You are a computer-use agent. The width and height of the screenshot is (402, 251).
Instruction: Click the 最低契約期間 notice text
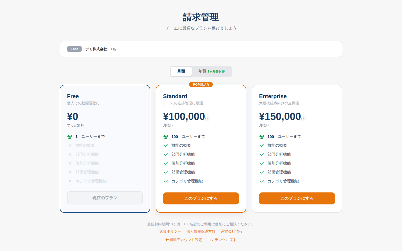pos(201,224)
